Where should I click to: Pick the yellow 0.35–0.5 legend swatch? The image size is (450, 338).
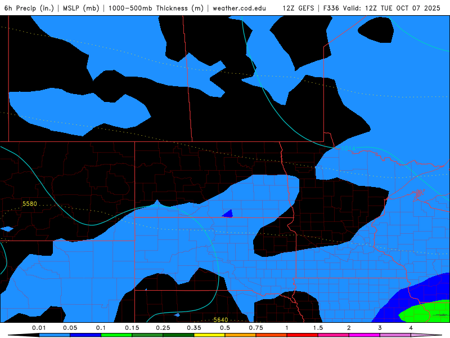click(209, 335)
